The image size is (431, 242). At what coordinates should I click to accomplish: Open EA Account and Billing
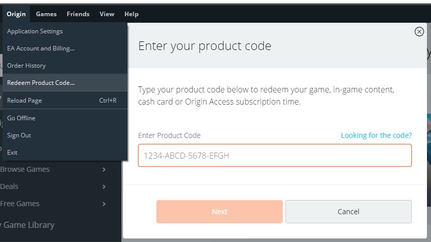click(x=41, y=49)
